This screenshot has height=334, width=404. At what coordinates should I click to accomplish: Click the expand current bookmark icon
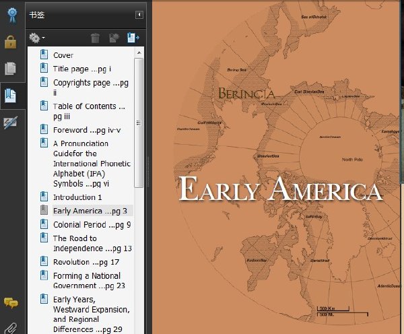point(133,38)
